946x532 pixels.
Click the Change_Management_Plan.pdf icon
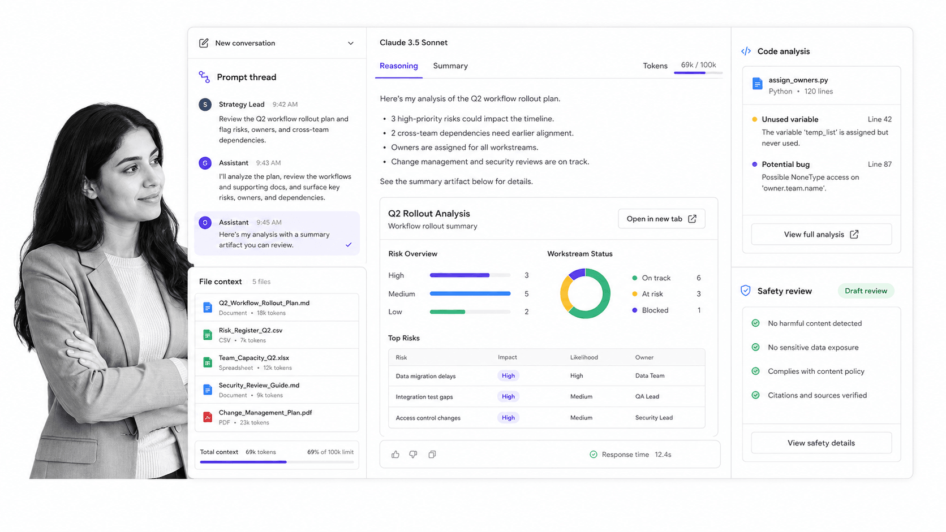tap(208, 417)
